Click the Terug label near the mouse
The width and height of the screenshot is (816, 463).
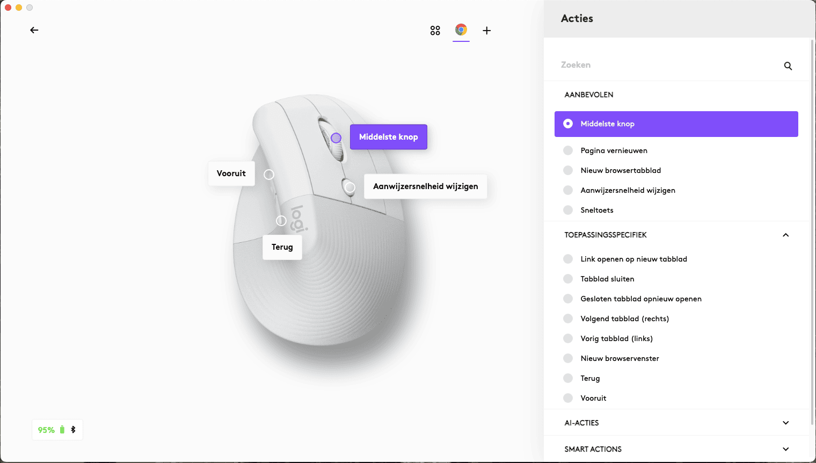tap(282, 247)
